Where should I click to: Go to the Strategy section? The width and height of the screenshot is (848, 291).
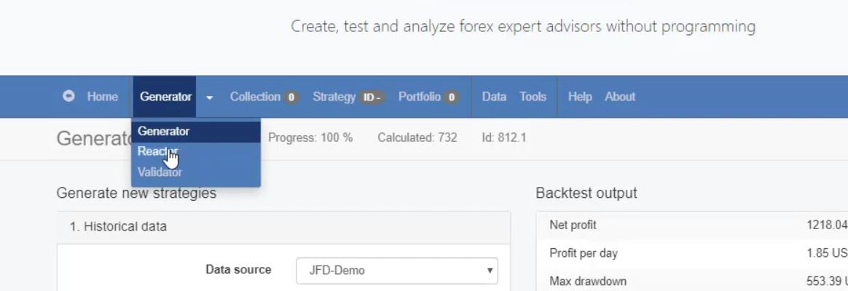point(334,97)
